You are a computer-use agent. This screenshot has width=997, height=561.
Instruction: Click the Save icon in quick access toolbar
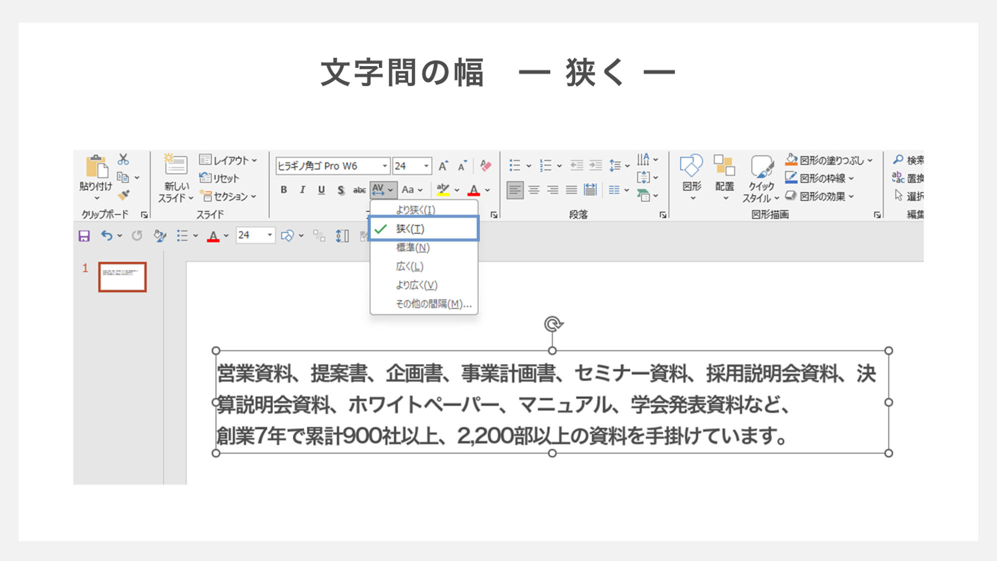point(84,236)
